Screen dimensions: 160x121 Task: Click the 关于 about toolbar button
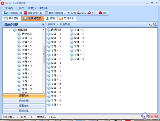tap(92, 13)
